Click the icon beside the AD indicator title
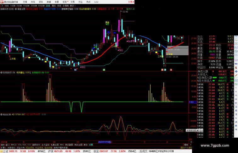This screenshot has width=238, height=153. 1,115
